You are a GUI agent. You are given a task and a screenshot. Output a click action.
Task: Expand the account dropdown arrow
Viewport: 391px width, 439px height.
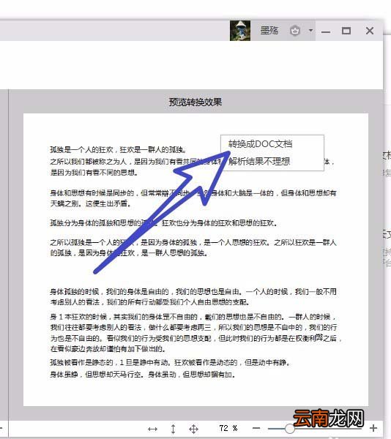point(310,30)
